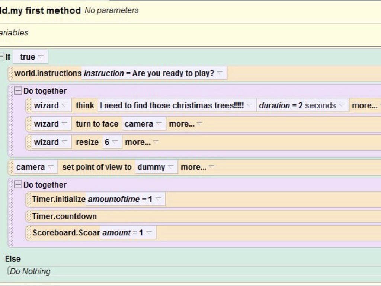The height and width of the screenshot is (286, 381).
Task: Collapse the second Do together block containing Timer
Action: tap(18, 185)
